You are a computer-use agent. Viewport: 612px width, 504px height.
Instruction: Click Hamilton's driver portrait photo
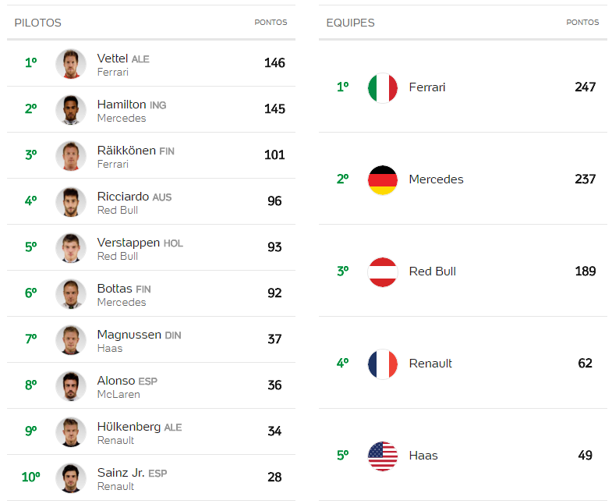(x=71, y=110)
